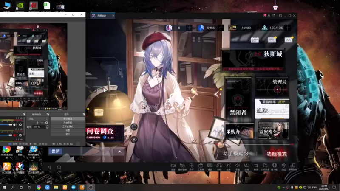Open OBS settings (设置) button
Image resolution: width=340 pixels, height=191 pixels.
click(x=68, y=130)
